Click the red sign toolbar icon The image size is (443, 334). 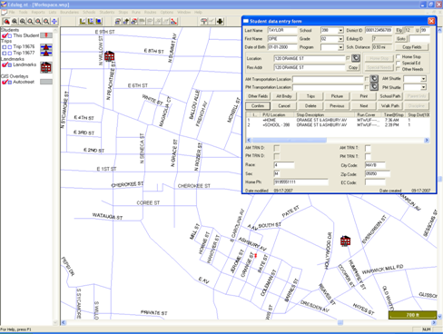tap(203, 21)
